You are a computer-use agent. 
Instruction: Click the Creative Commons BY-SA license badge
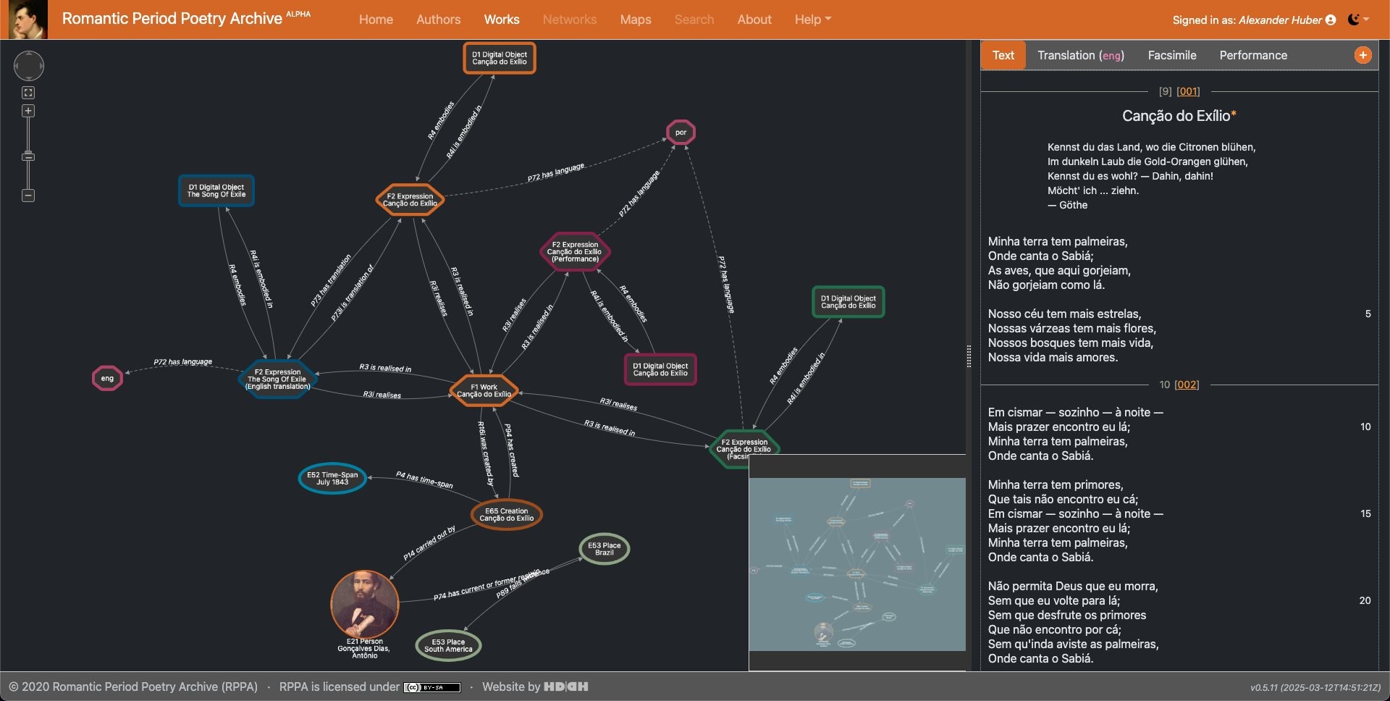coord(432,687)
